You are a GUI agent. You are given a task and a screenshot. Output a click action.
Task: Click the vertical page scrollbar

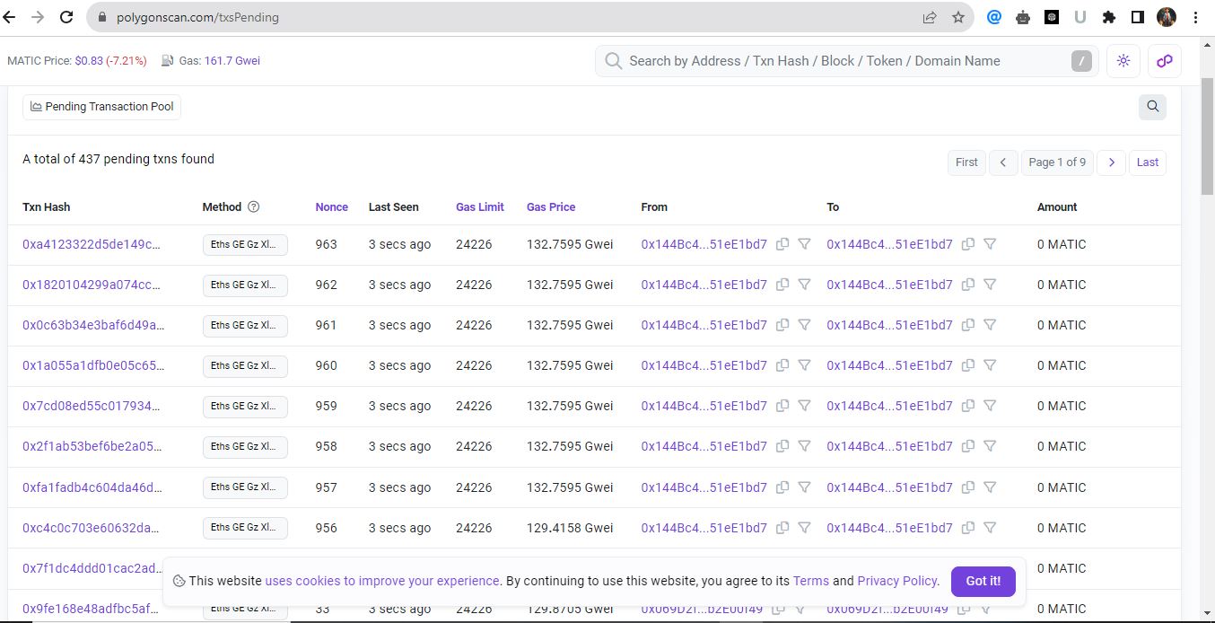[x=1207, y=135]
